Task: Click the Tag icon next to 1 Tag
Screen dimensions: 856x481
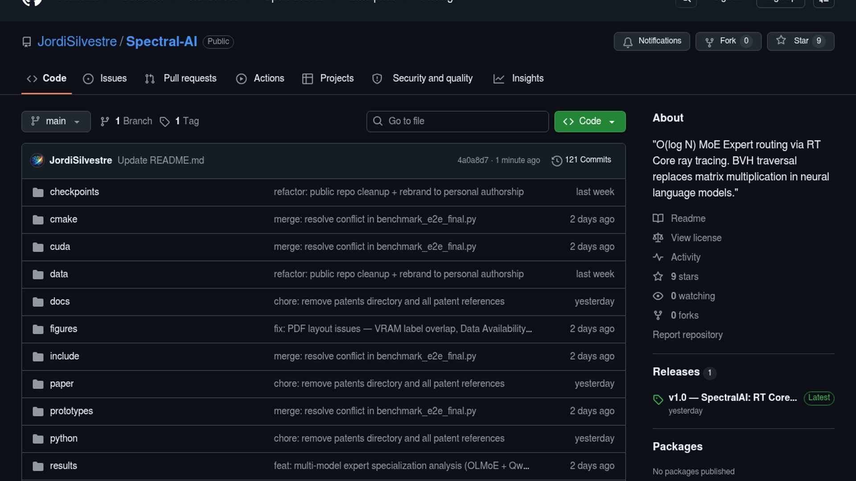Action: pyautogui.click(x=165, y=122)
